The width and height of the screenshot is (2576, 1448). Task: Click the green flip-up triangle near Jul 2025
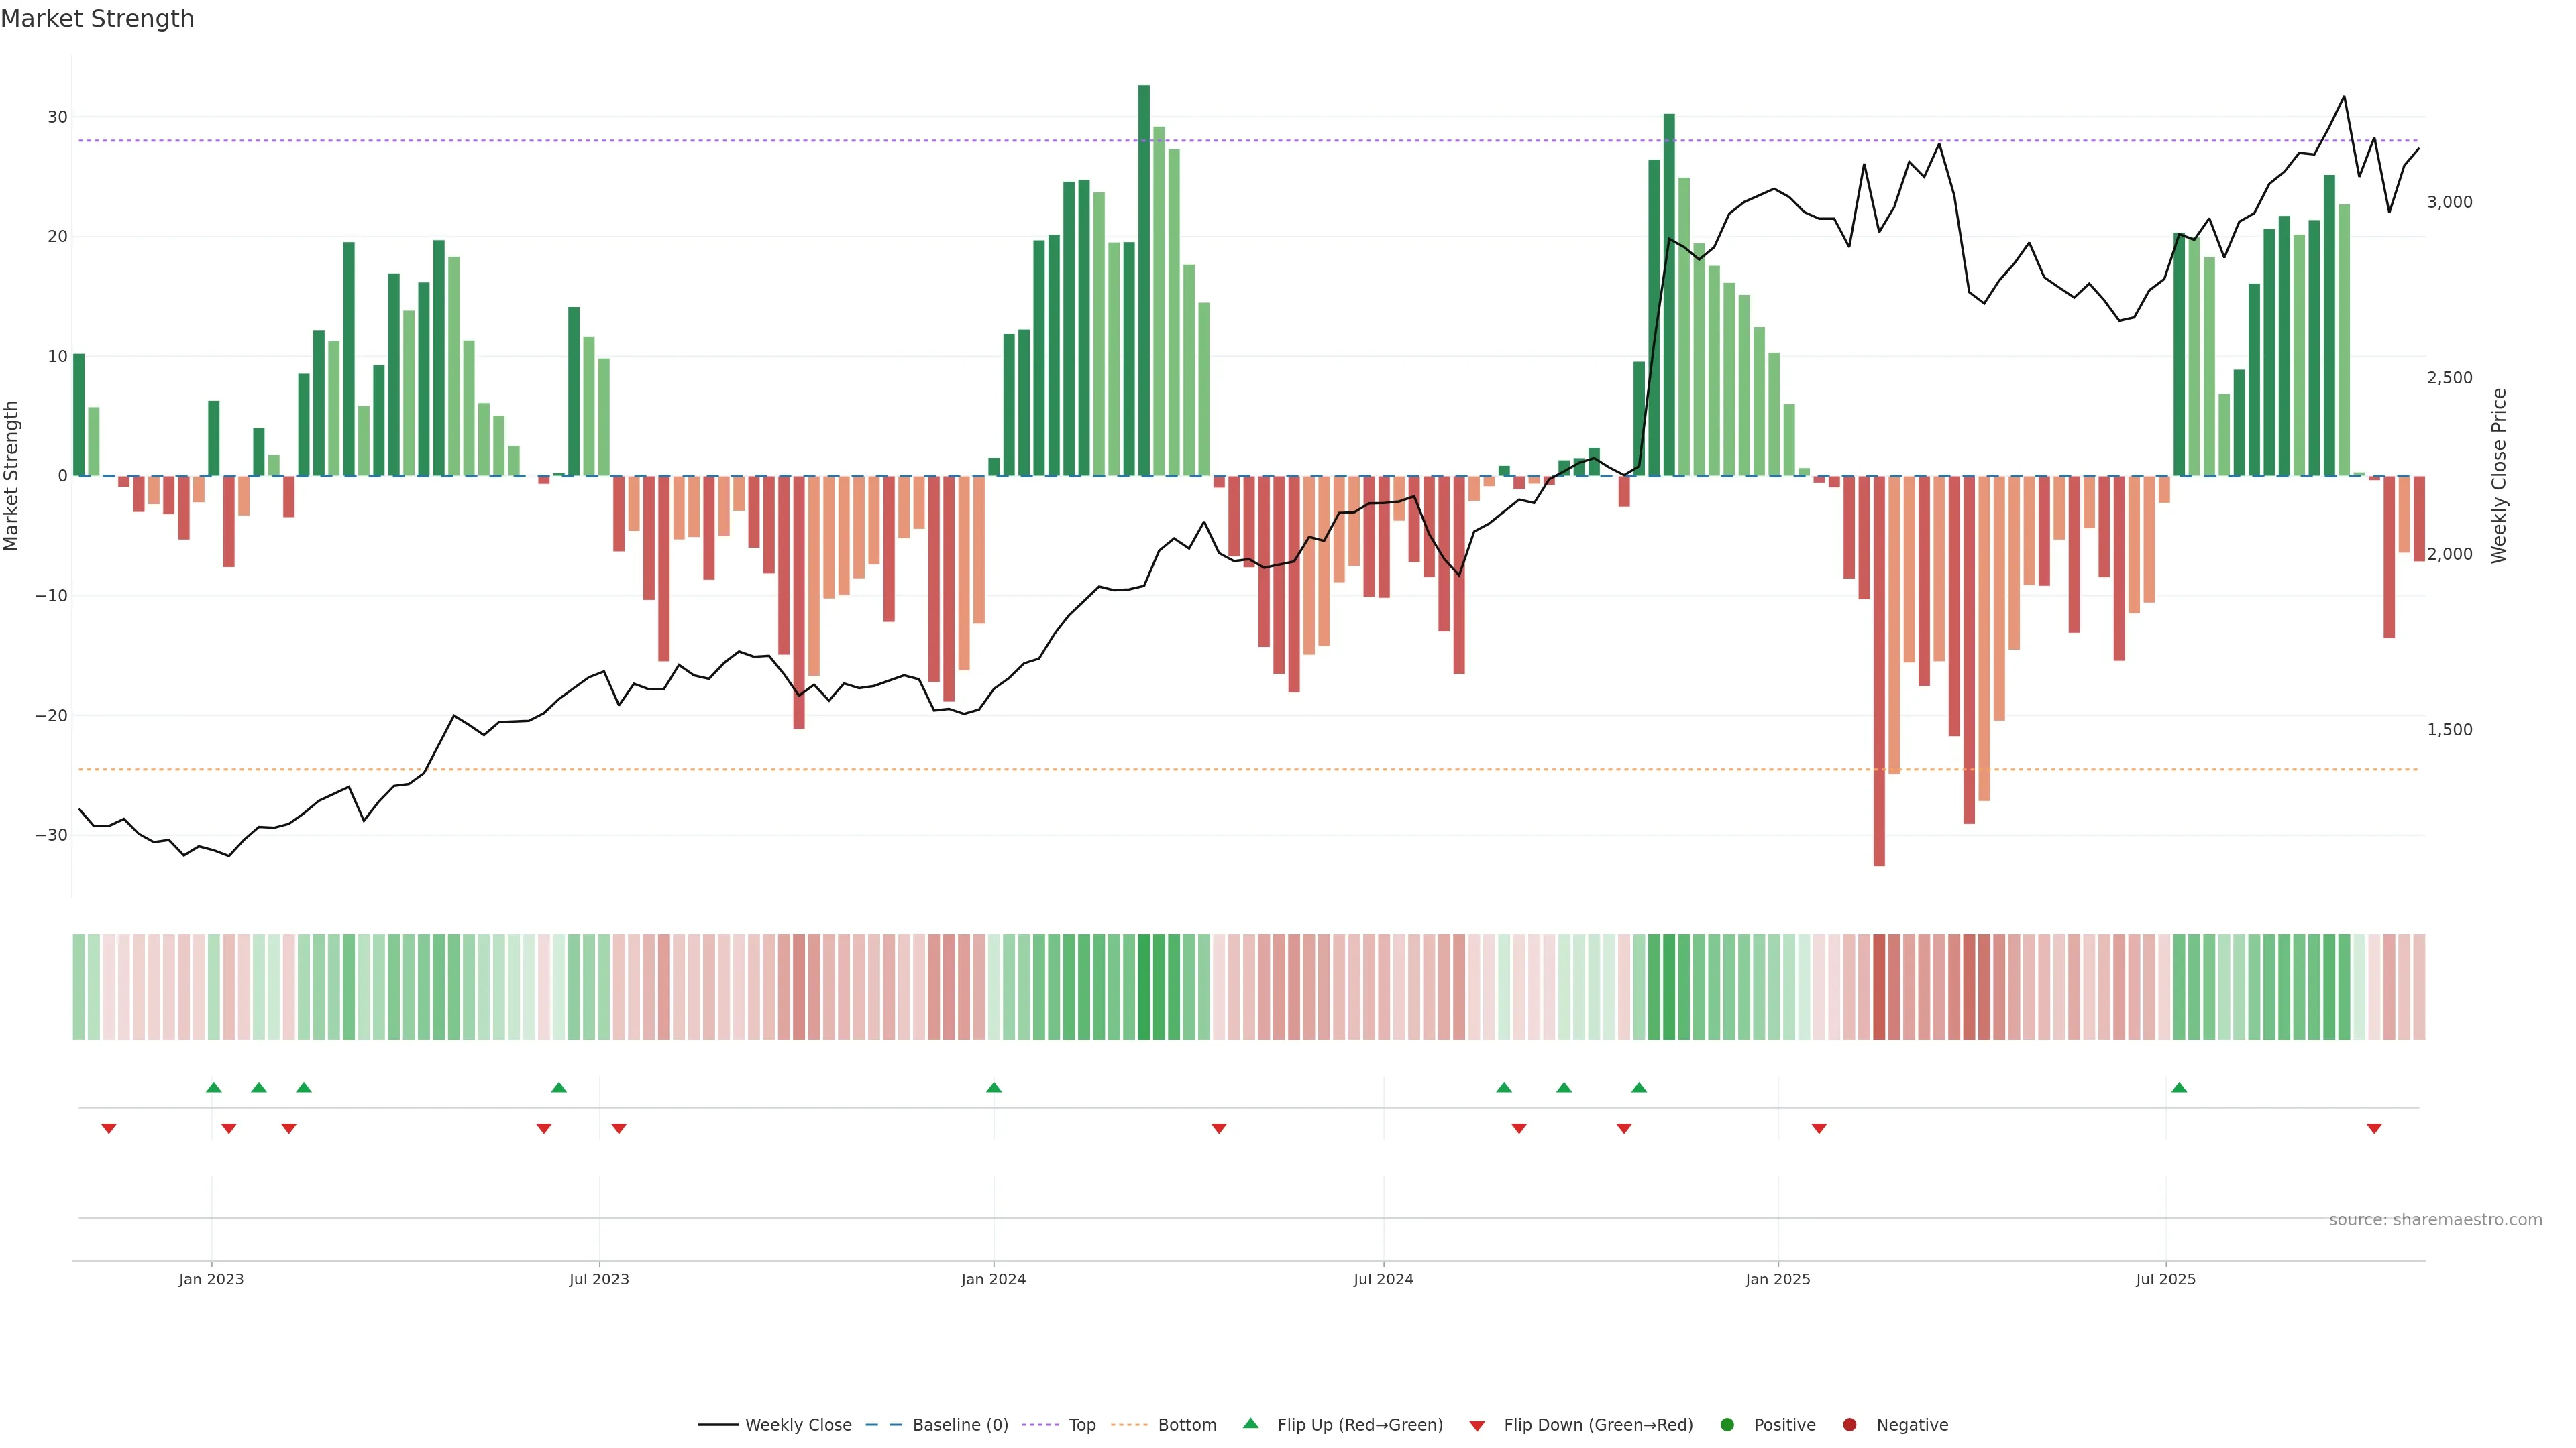[2179, 1087]
